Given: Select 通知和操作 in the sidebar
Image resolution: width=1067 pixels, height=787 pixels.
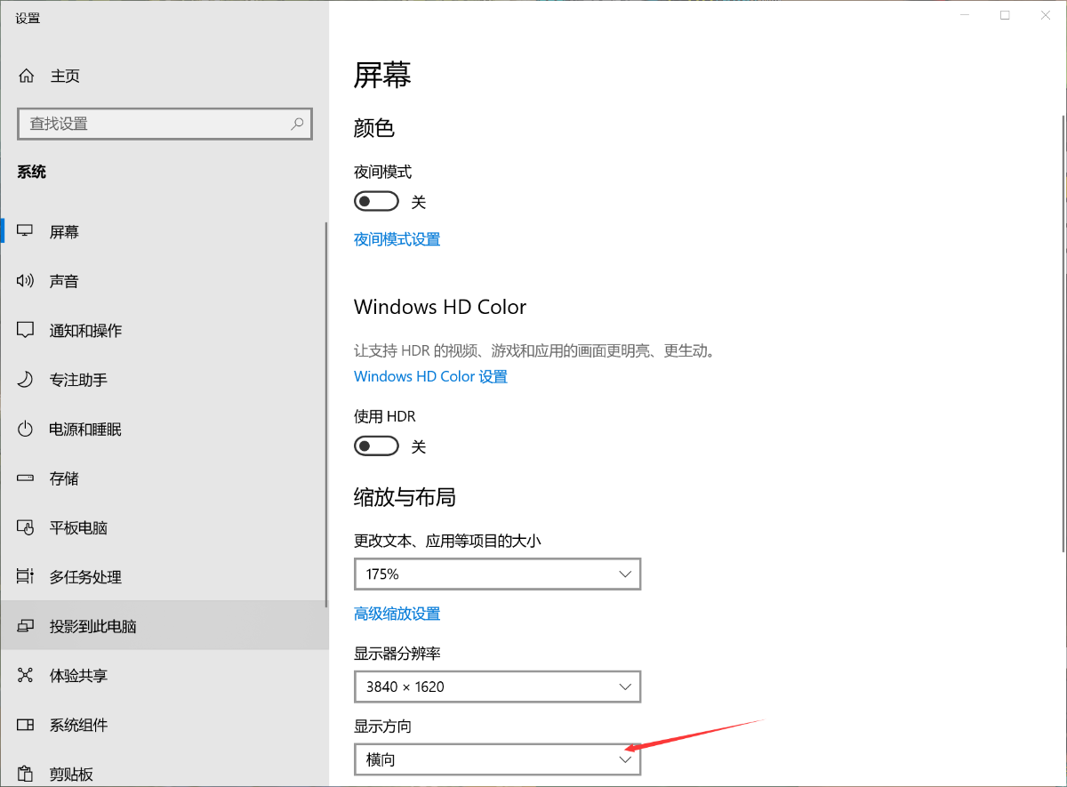Looking at the screenshot, I should 164,330.
